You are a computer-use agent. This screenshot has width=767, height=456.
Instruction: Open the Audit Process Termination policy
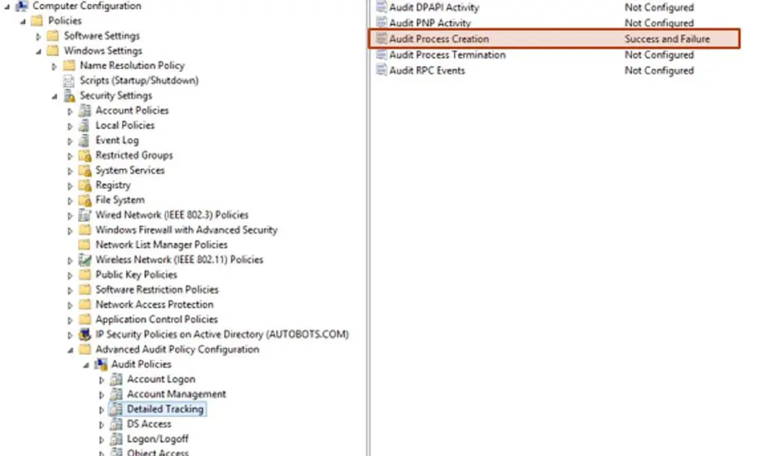[445, 54]
